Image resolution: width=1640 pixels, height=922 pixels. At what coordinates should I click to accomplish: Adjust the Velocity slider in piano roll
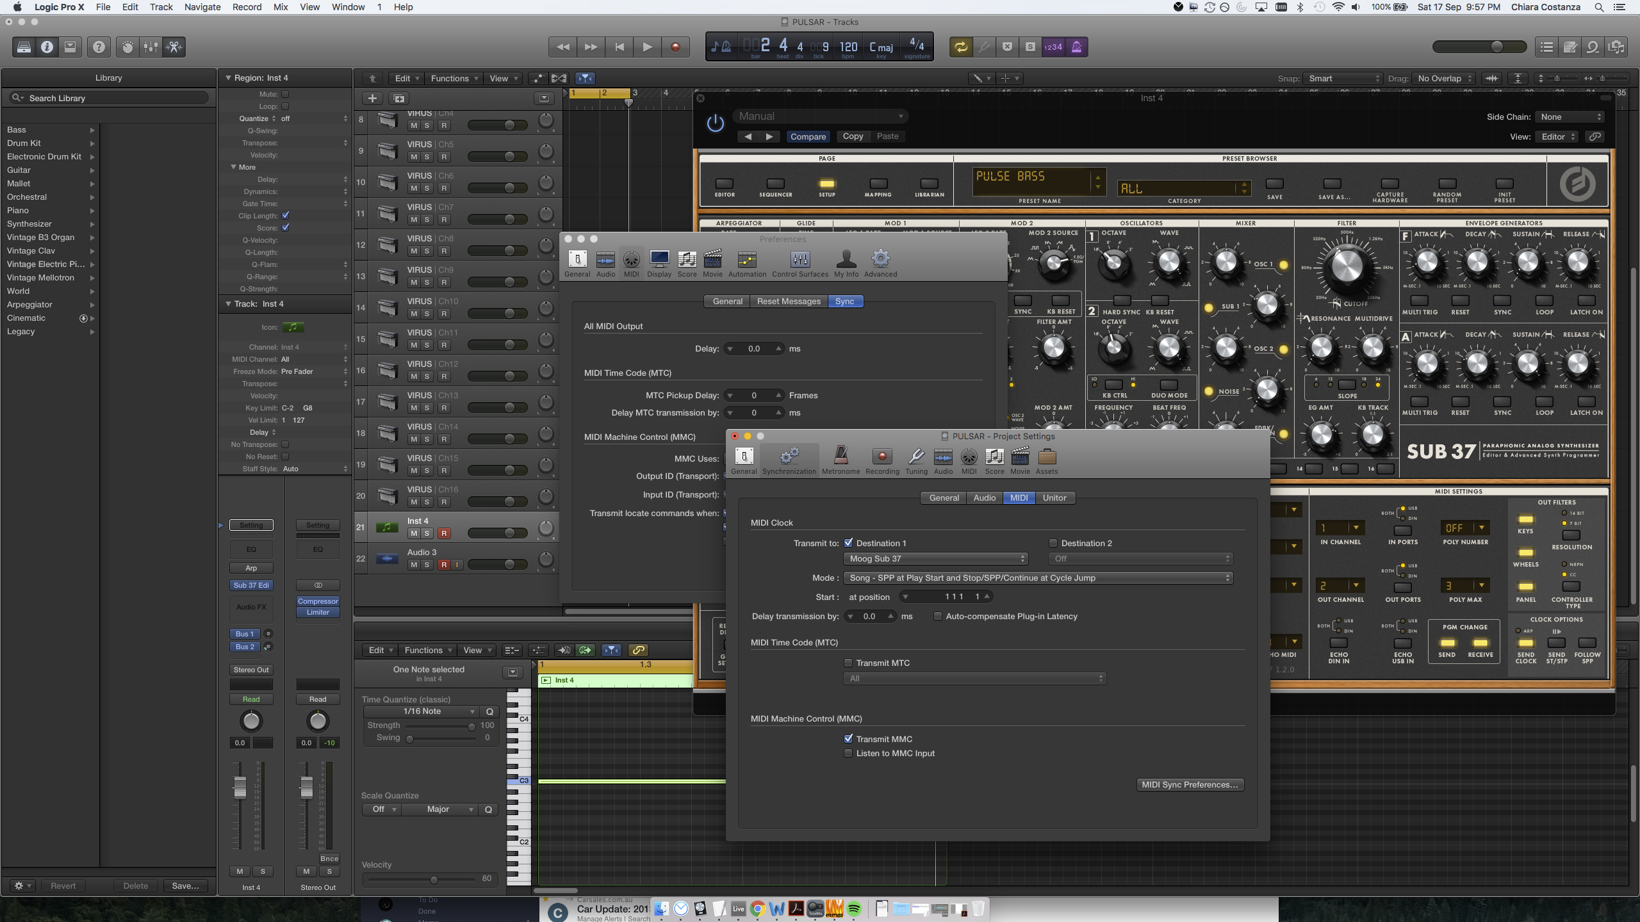tap(434, 879)
